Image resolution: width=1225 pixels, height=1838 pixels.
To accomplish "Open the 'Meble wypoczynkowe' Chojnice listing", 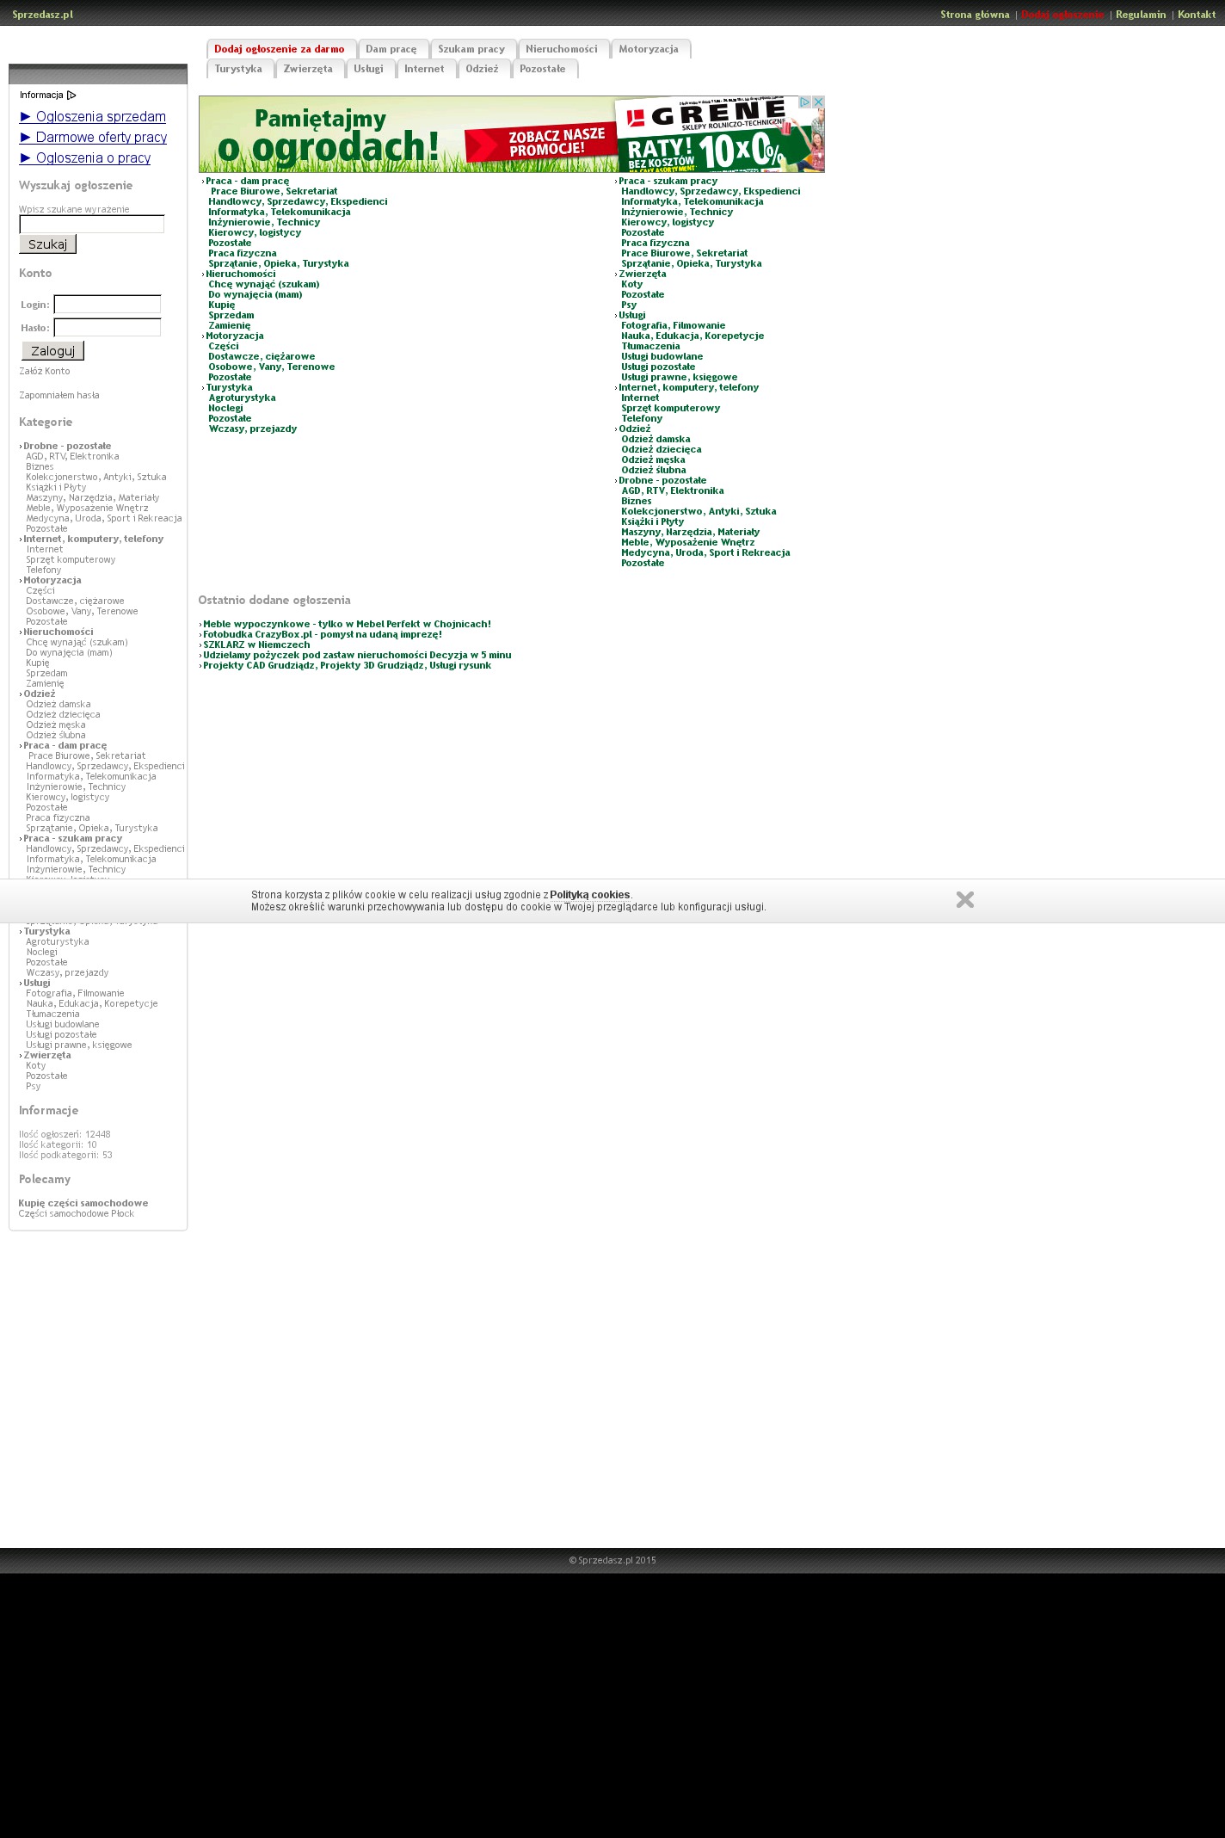I will click(x=348, y=625).
